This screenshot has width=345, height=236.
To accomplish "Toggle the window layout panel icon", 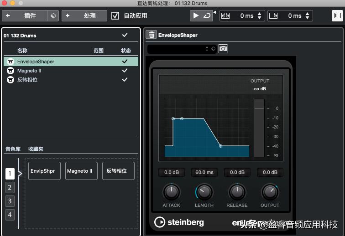I will click(337, 15).
